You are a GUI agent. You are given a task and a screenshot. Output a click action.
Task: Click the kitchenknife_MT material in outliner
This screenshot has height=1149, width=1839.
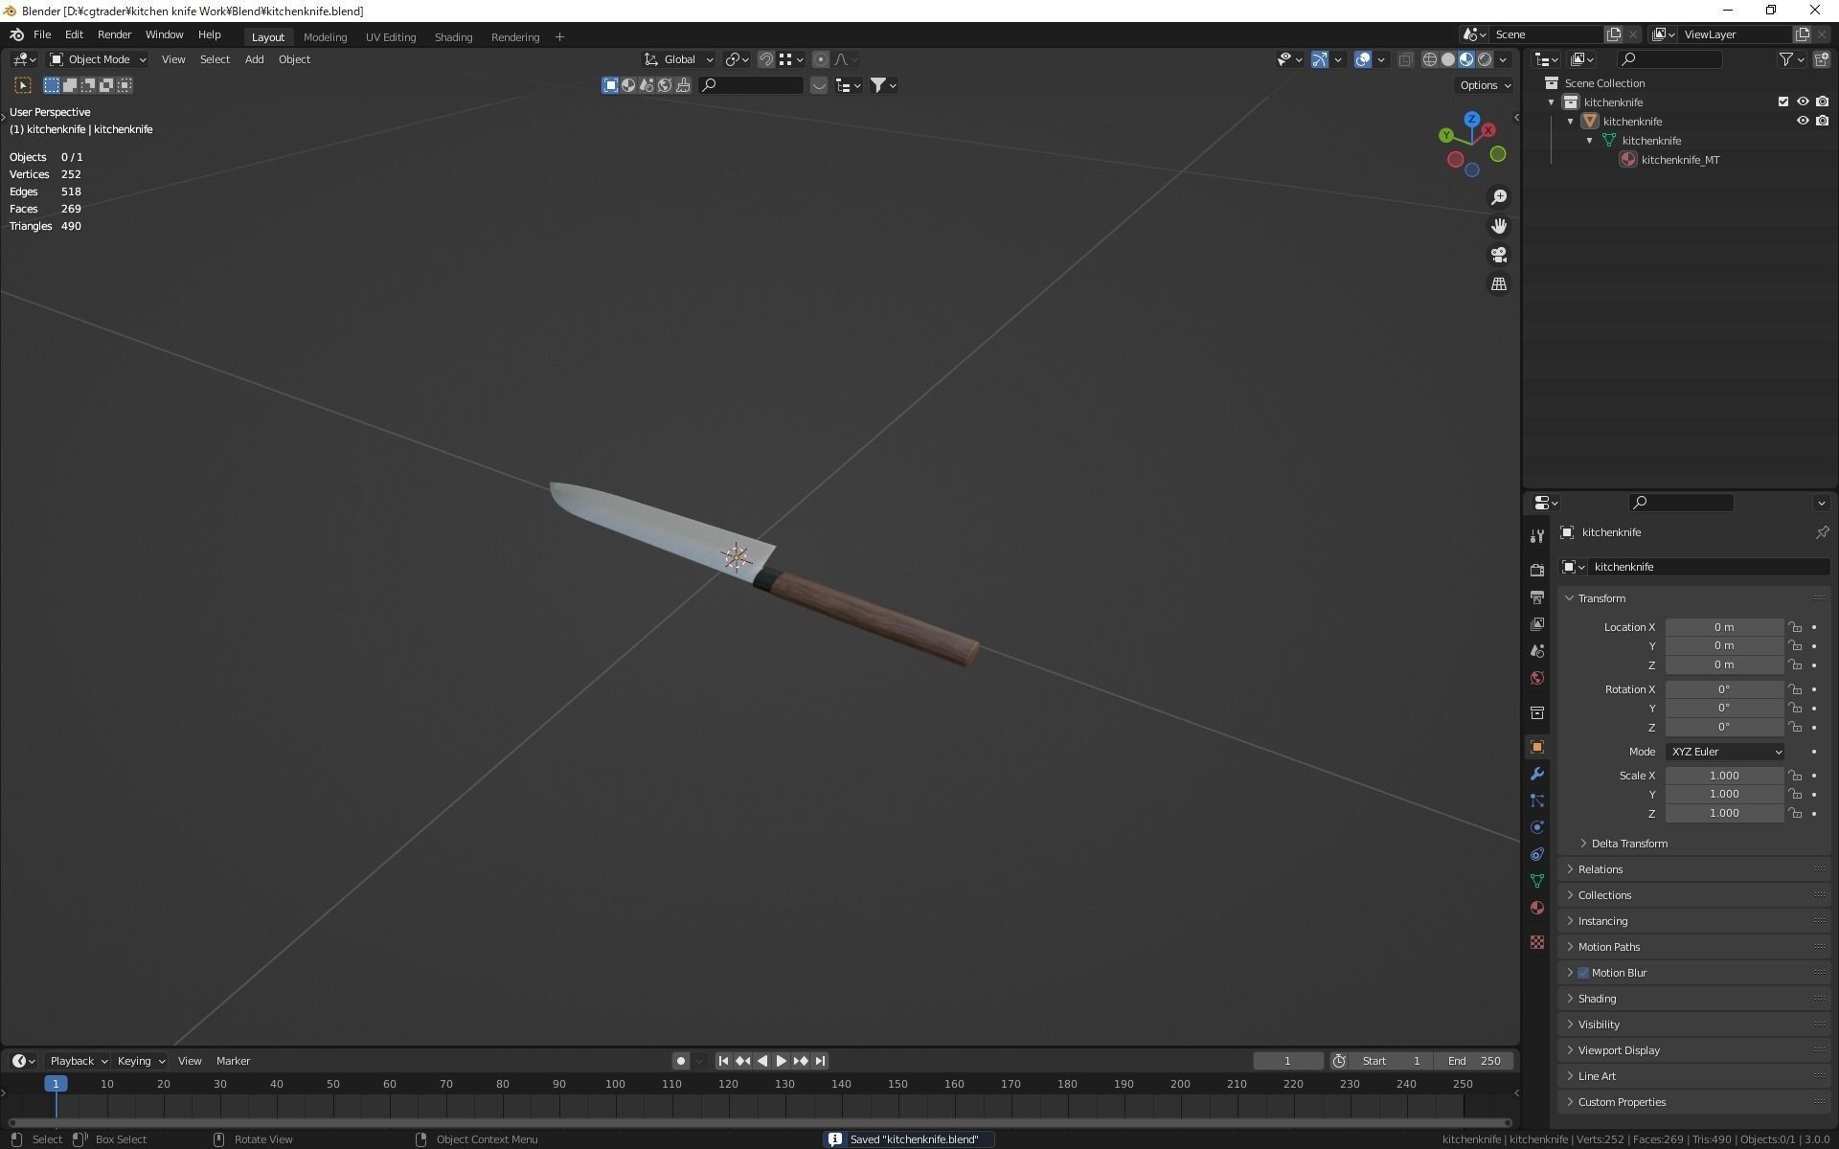click(x=1680, y=160)
